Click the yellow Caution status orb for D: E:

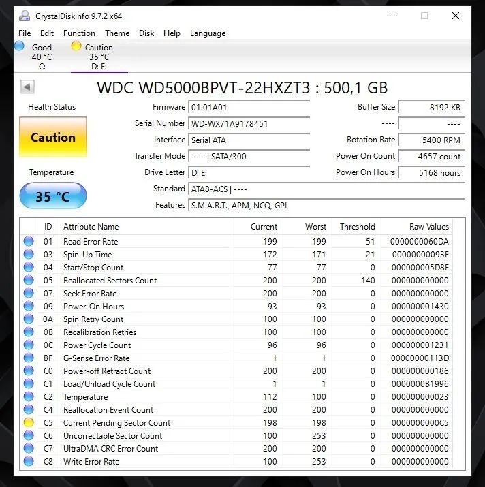click(76, 46)
